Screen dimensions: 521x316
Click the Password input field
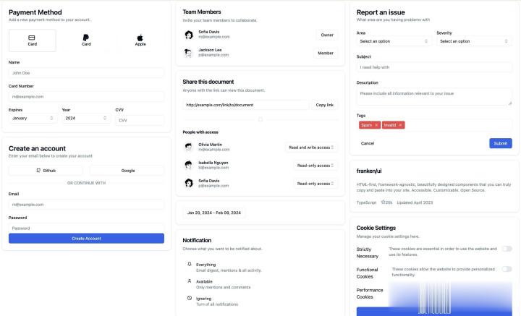(86, 228)
